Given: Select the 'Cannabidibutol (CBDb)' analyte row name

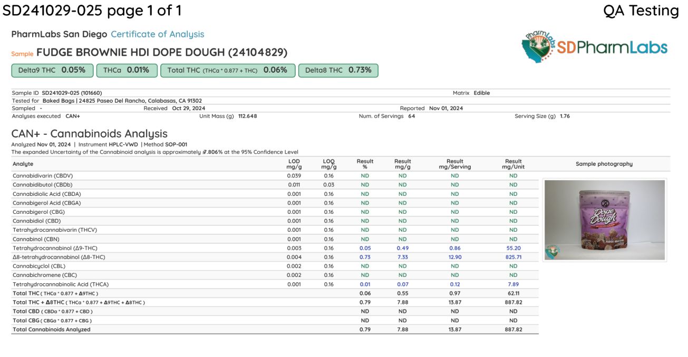Looking at the screenshot, I should [x=42, y=185].
